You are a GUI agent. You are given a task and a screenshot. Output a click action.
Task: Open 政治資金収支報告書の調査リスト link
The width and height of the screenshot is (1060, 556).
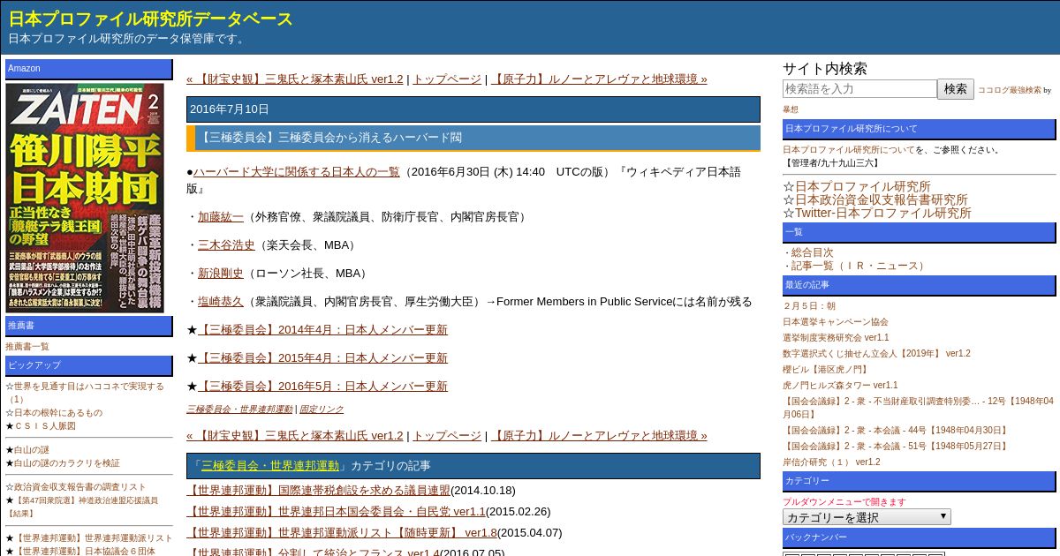click(80, 486)
